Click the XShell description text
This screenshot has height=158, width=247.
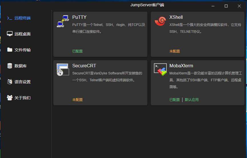(x=205, y=28)
